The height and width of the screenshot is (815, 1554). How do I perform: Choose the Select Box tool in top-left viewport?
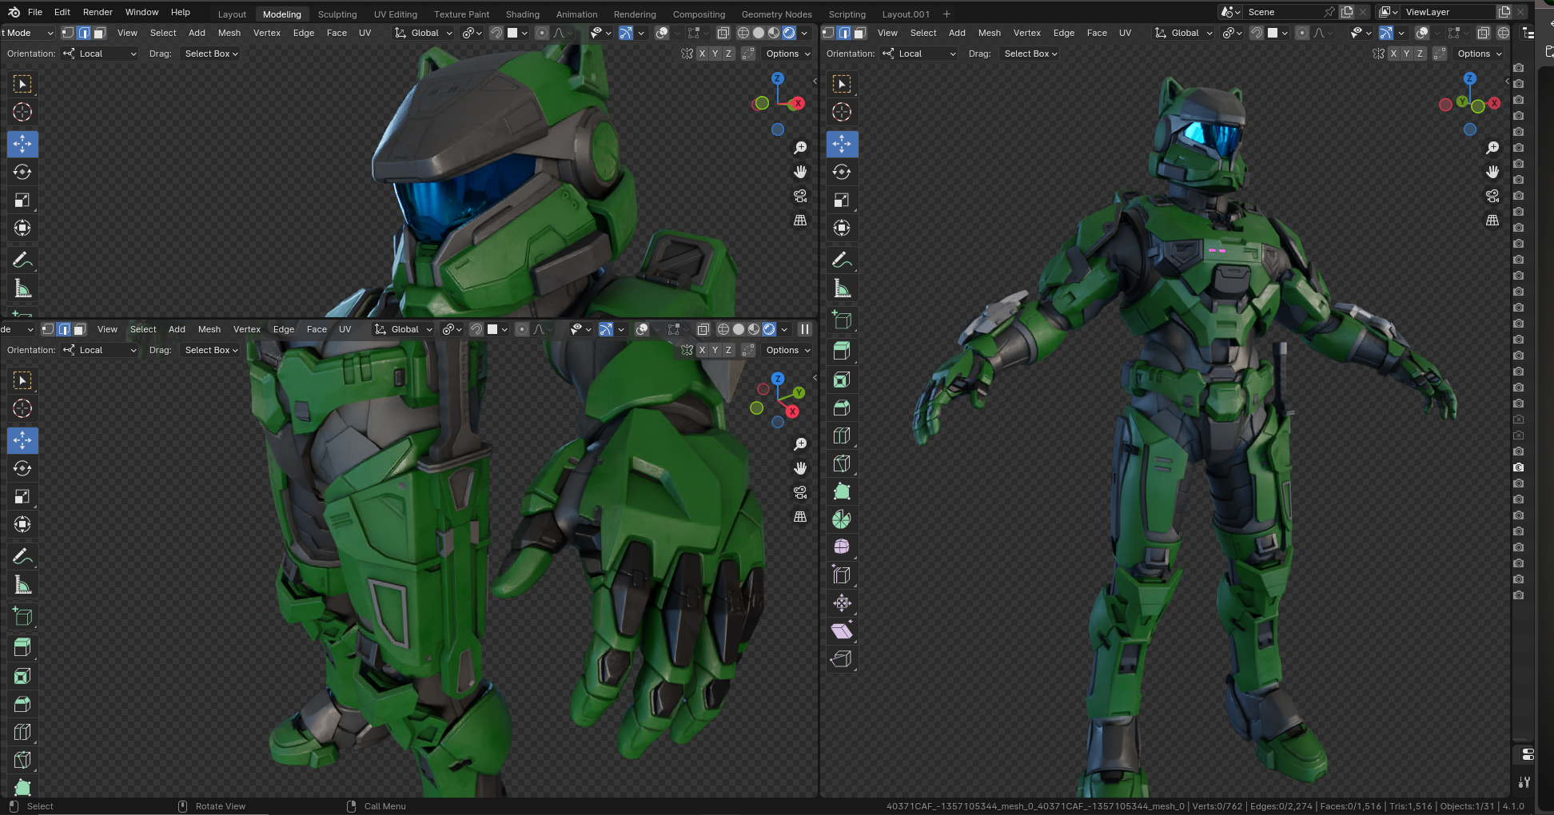pos(22,84)
